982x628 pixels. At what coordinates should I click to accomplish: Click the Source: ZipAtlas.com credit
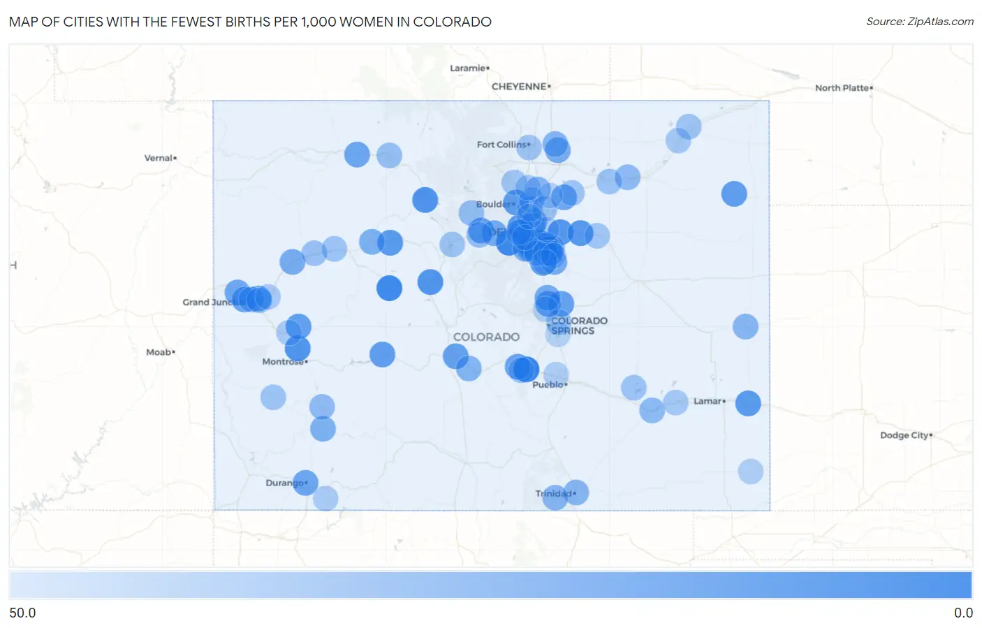[920, 22]
